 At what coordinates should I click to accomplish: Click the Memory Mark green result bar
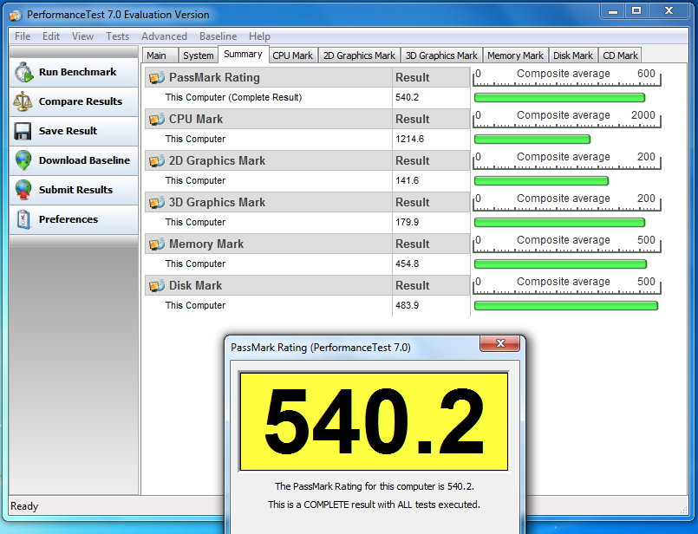[x=560, y=264]
